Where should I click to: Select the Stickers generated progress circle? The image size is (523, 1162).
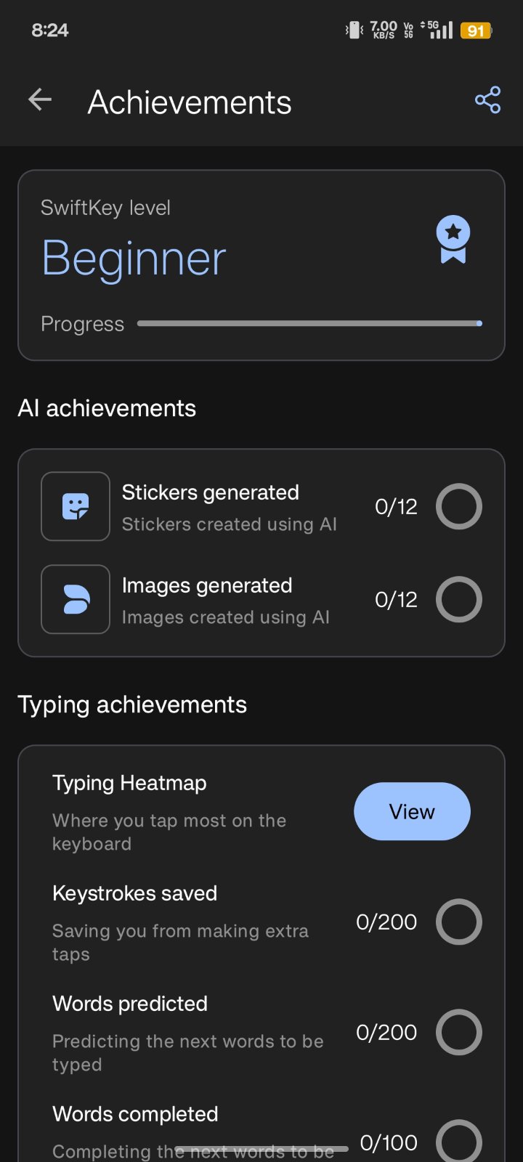(x=458, y=506)
